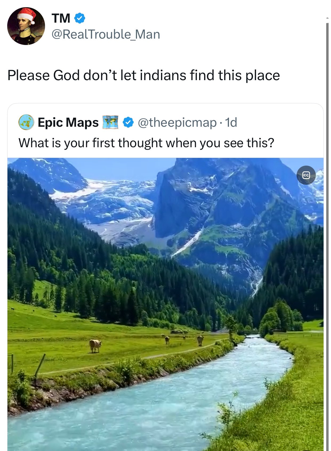Open TM's profile picture with Santa hat
Screen dimensions: 331x451
[26, 26]
